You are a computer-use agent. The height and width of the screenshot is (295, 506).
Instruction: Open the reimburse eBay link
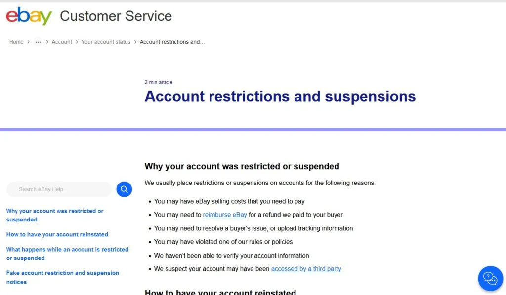225,215
